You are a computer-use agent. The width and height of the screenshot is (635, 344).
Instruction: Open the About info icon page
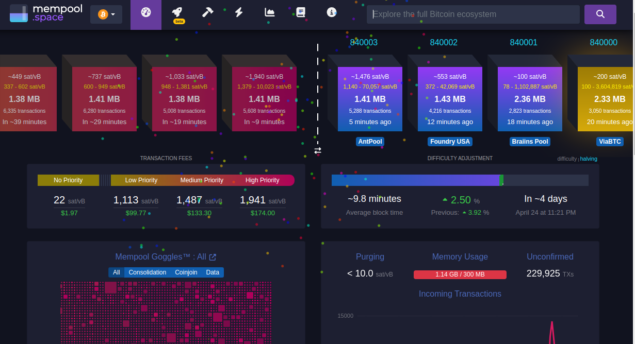pos(332,13)
